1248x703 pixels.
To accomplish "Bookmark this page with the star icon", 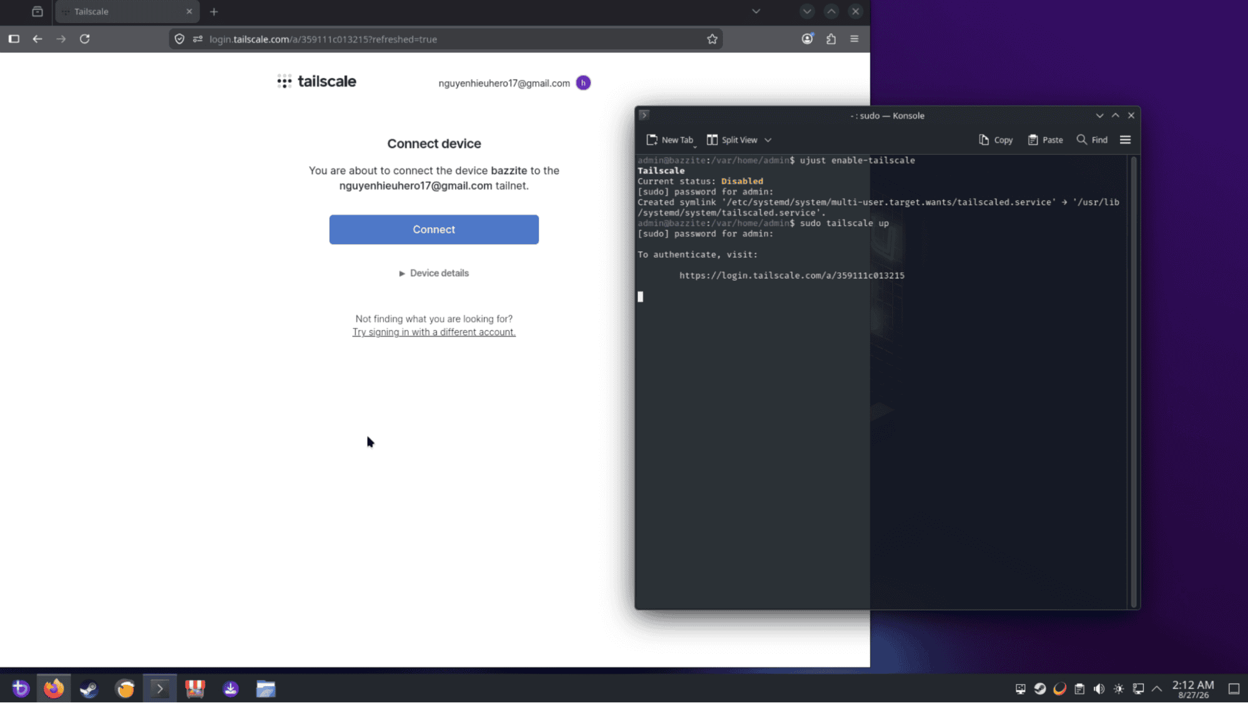I will pos(712,39).
